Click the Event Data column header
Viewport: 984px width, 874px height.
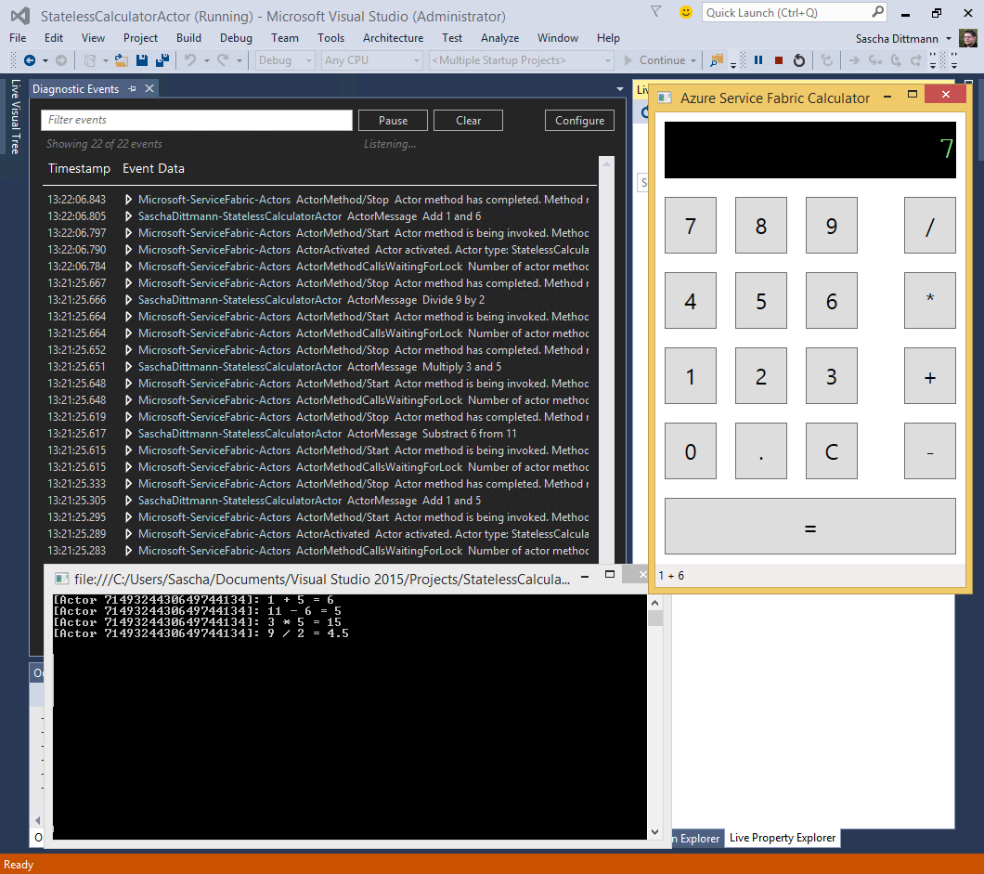(x=153, y=168)
